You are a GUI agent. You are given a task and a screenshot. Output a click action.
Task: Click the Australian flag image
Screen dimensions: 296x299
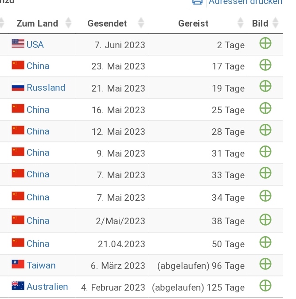[18, 286]
